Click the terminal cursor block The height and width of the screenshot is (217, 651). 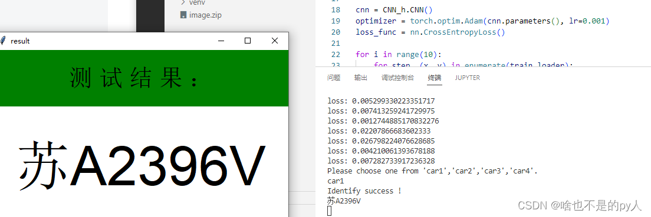[329, 211]
